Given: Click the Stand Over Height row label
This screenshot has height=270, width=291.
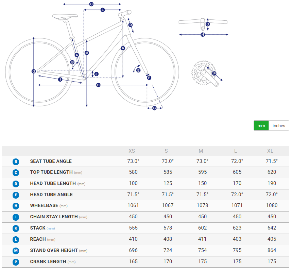Looking at the screenshot, I should (54, 251).
